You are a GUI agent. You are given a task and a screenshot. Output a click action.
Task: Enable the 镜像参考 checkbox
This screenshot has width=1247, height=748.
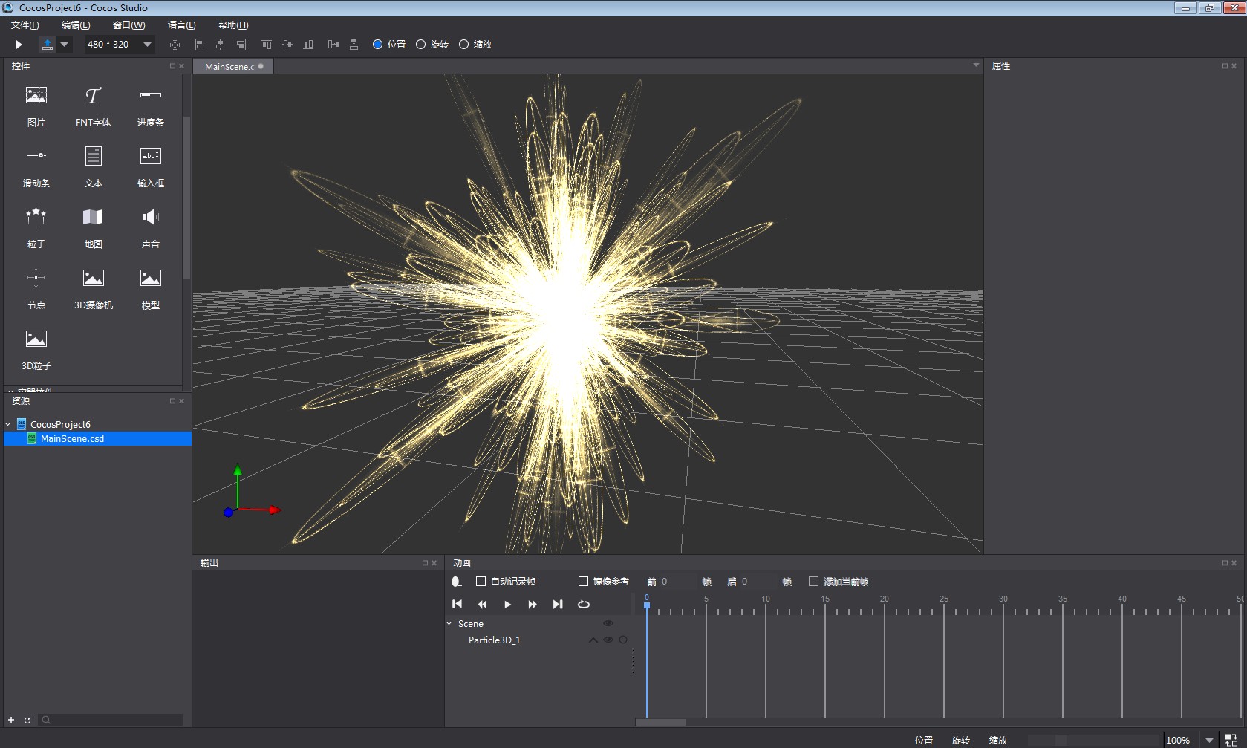tap(583, 582)
